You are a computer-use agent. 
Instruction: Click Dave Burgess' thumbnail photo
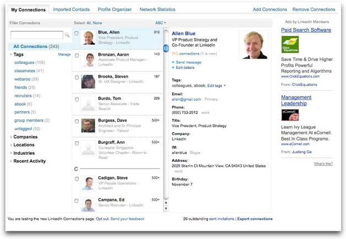coord(88,126)
